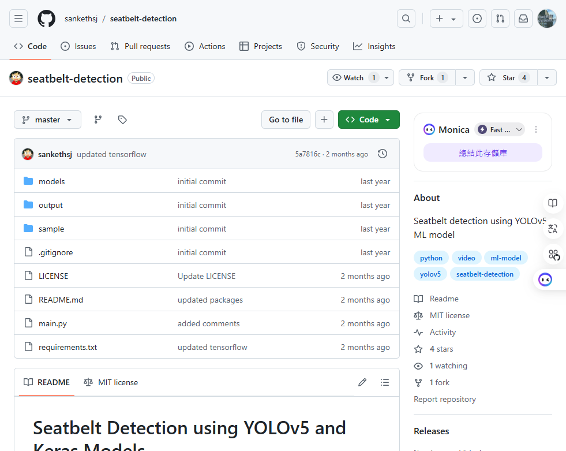Fork the repository

coord(427,78)
